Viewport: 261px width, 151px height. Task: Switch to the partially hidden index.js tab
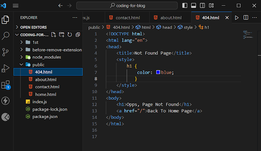point(94,18)
